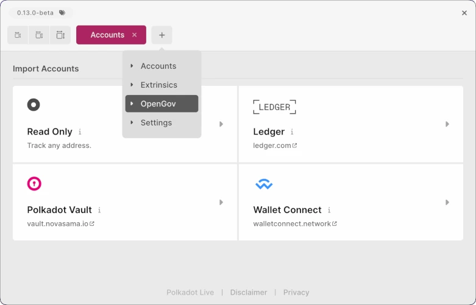Choose OpenGov from the dropdown menu
476x305 pixels.
162,103
